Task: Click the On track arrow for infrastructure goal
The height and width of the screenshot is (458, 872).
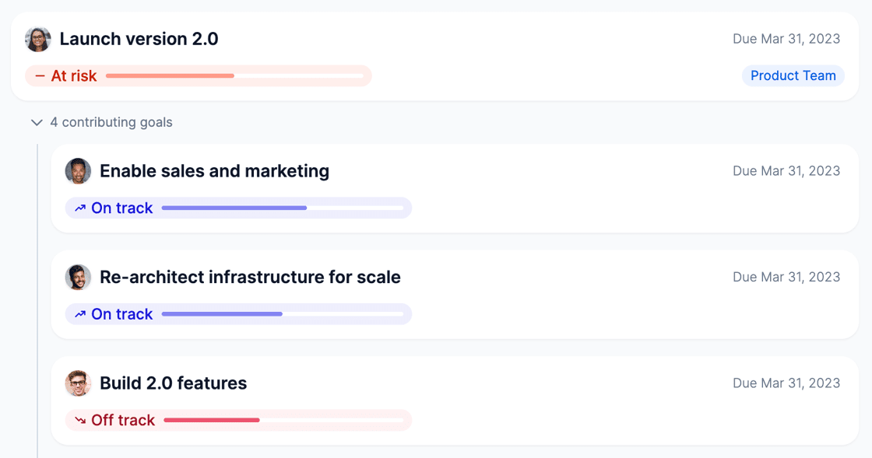Action: pos(80,314)
